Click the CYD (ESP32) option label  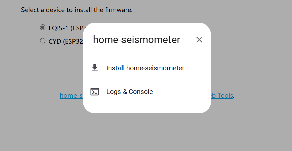[65, 42]
